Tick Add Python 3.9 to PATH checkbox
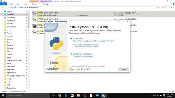The image size is (175, 98). click(69, 69)
